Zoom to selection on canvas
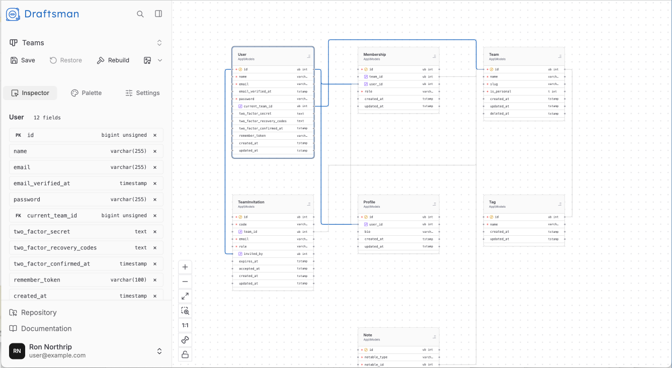The image size is (672, 368). pos(185,311)
